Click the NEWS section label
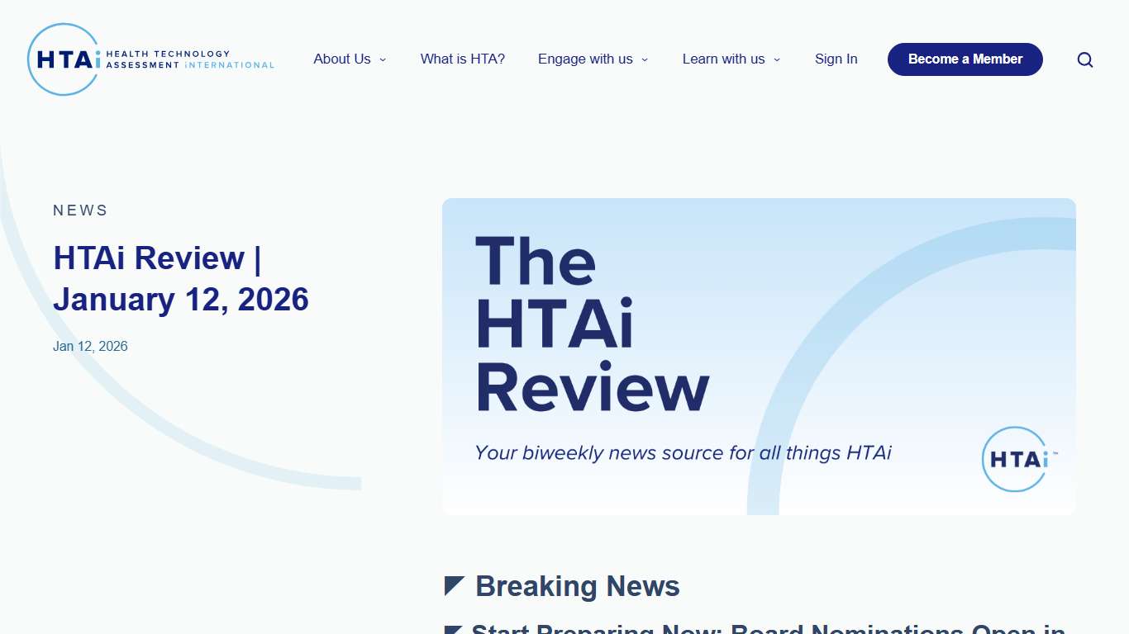 [x=80, y=211]
